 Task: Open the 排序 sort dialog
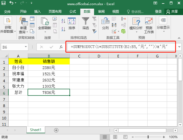point(72,23)
